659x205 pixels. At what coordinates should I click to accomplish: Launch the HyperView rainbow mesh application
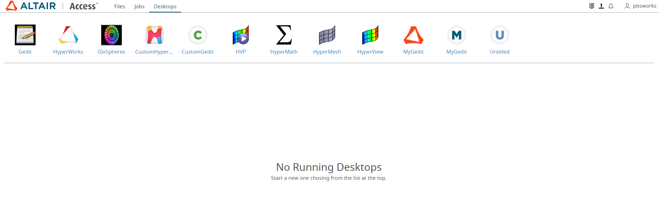[x=370, y=35]
